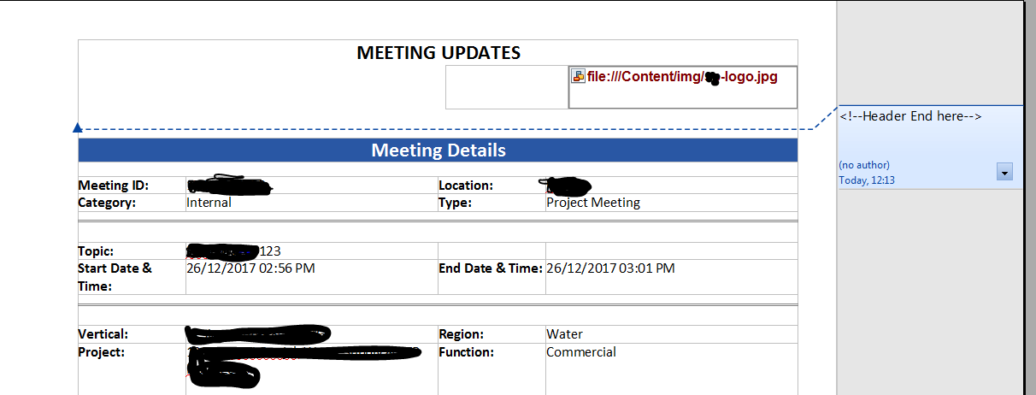The width and height of the screenshot is (1036, 395).
Task: Click the MEETING UPDATES title
Action: [x=438, y=53]
